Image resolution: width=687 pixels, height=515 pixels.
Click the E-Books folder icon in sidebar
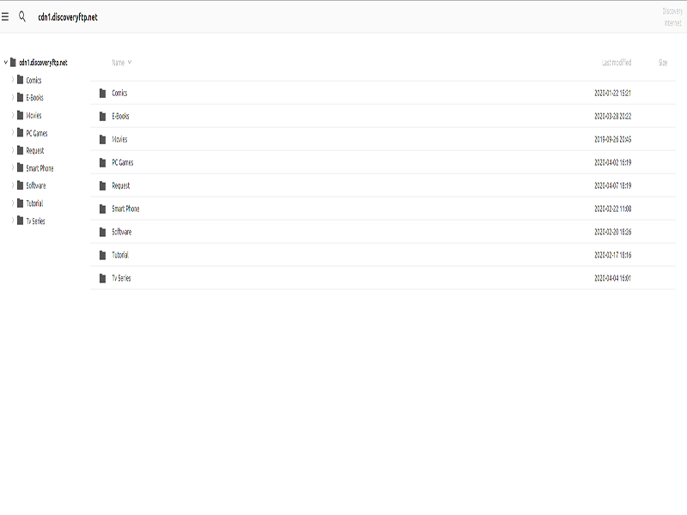pos(19,98)
